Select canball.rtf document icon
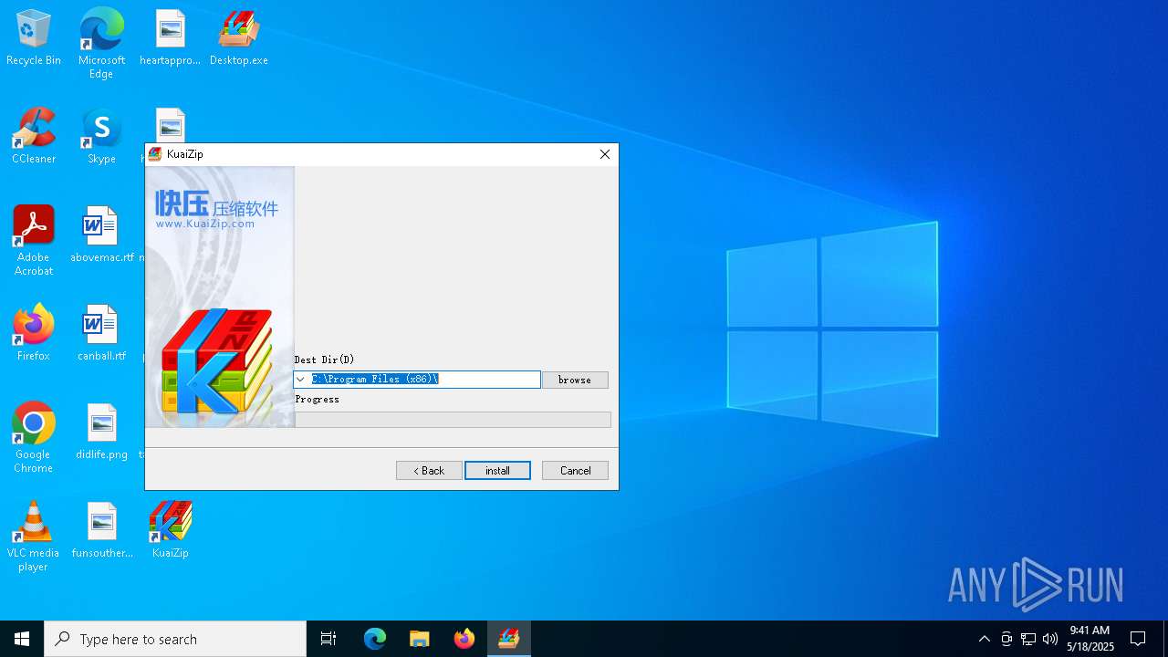The image size is (1168, 657). point(101,334)
